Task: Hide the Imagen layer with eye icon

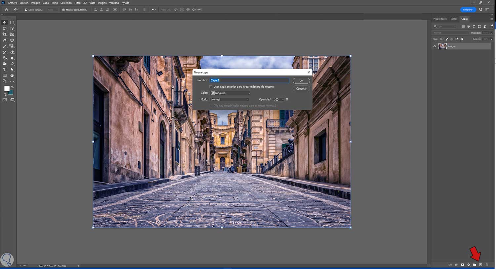Action: click(x=435, y=46)
